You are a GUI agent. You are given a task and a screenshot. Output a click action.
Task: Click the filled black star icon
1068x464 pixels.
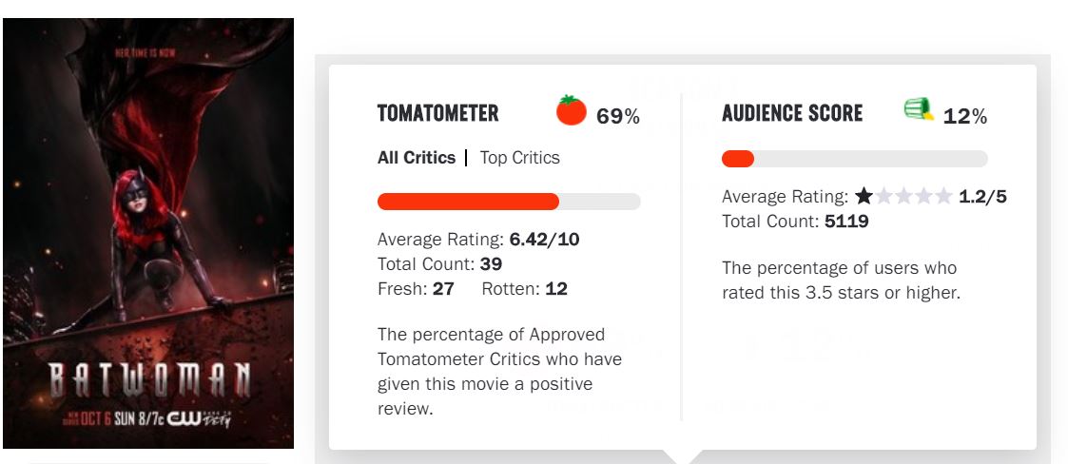(864, 197)
